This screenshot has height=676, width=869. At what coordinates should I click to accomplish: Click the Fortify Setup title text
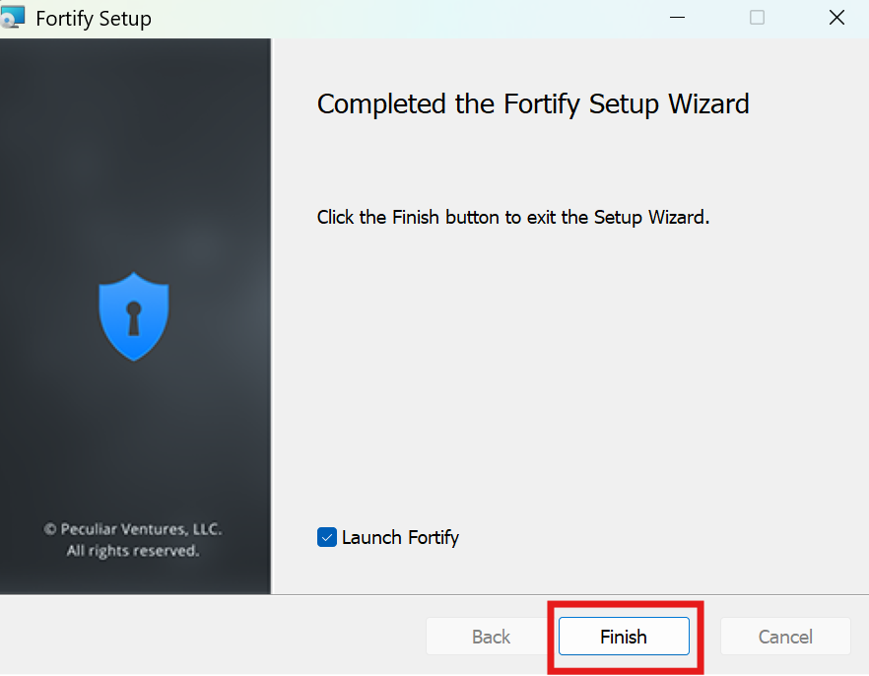coord(94,19)
